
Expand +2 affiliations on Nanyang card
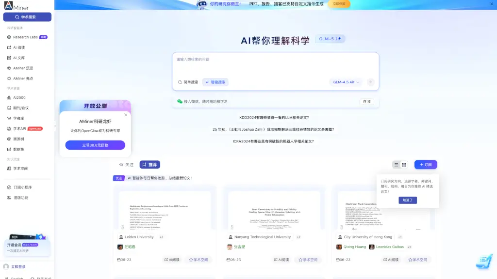(x=298, y=237)
